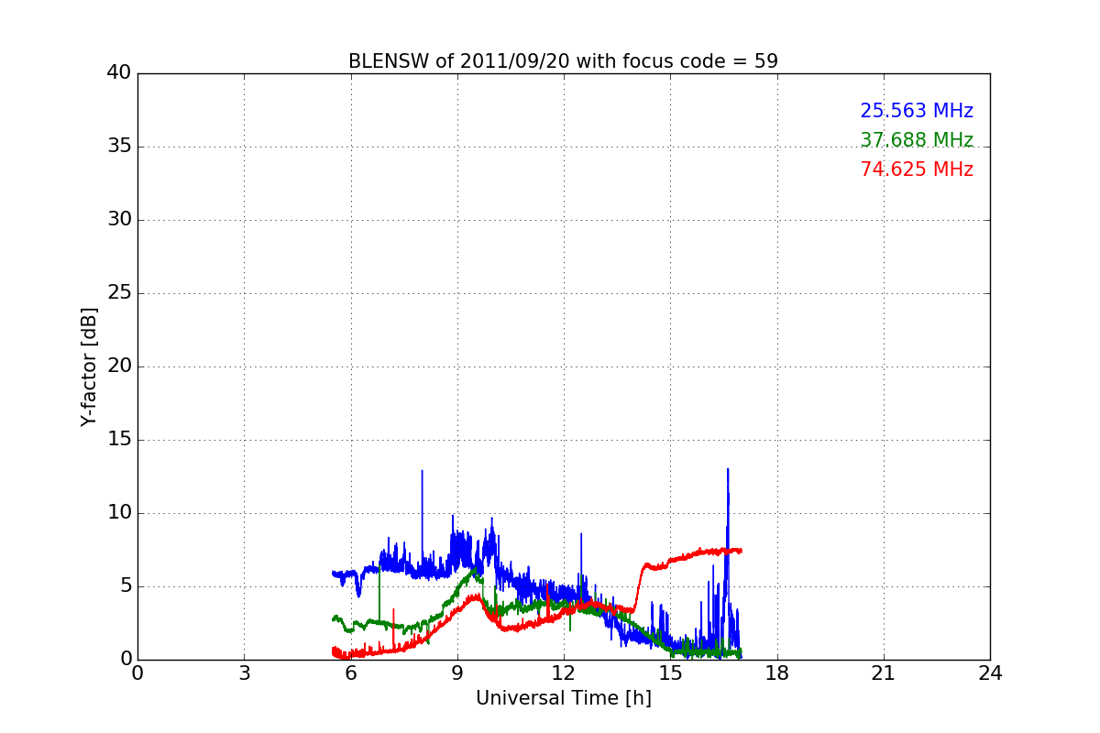Click the y-axis tick label 30

click(x=119, y=220)
